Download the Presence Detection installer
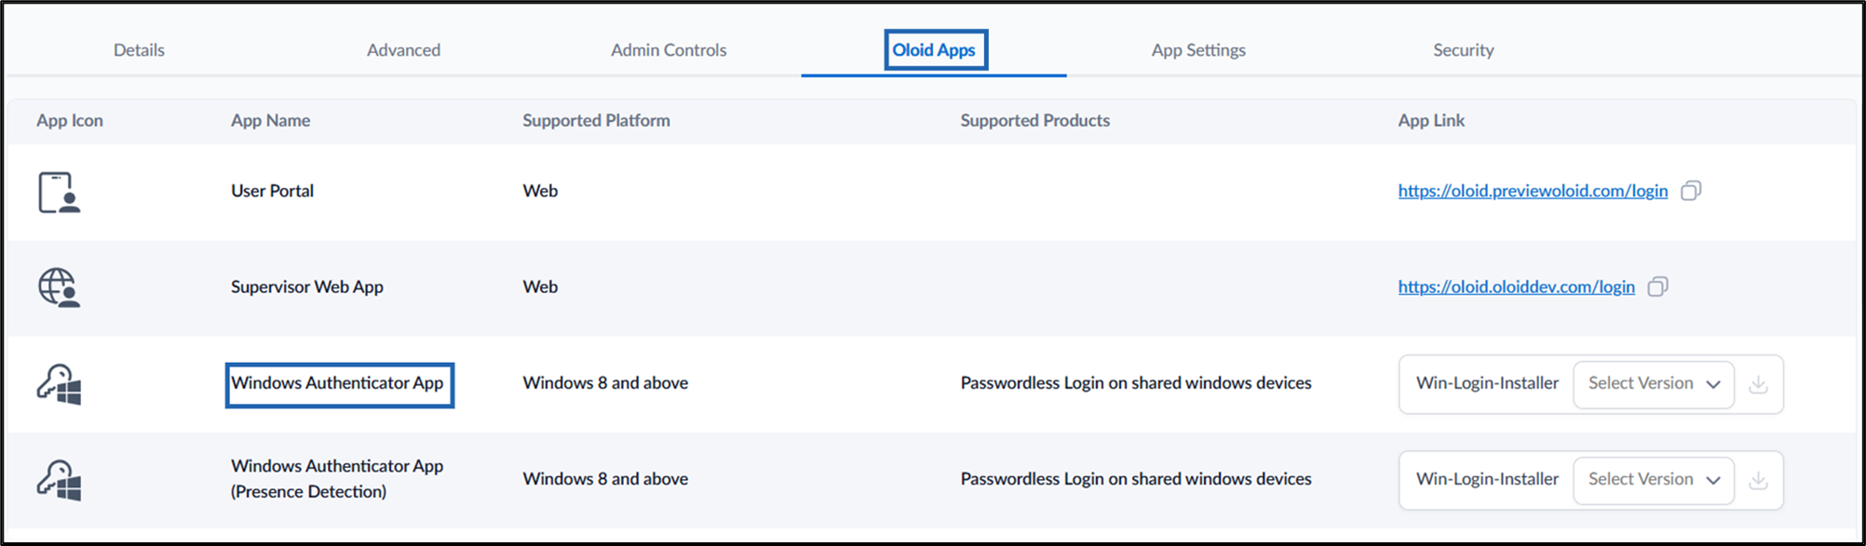The height and width of the screenshot is (546, 1866). (x=1758, y=480)
